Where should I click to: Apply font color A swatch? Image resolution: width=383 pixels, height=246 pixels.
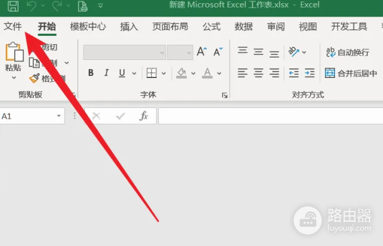point(207,73)
